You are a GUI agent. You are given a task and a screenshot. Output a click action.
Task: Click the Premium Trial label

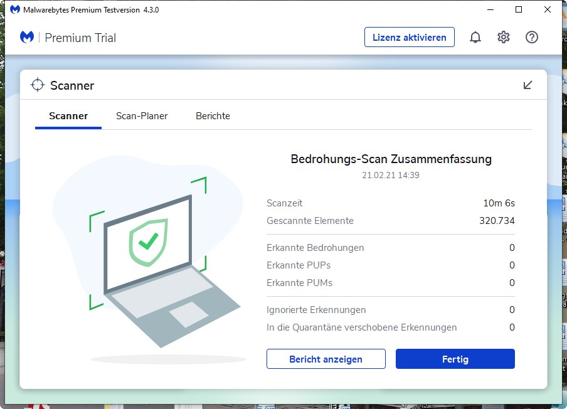80,38
